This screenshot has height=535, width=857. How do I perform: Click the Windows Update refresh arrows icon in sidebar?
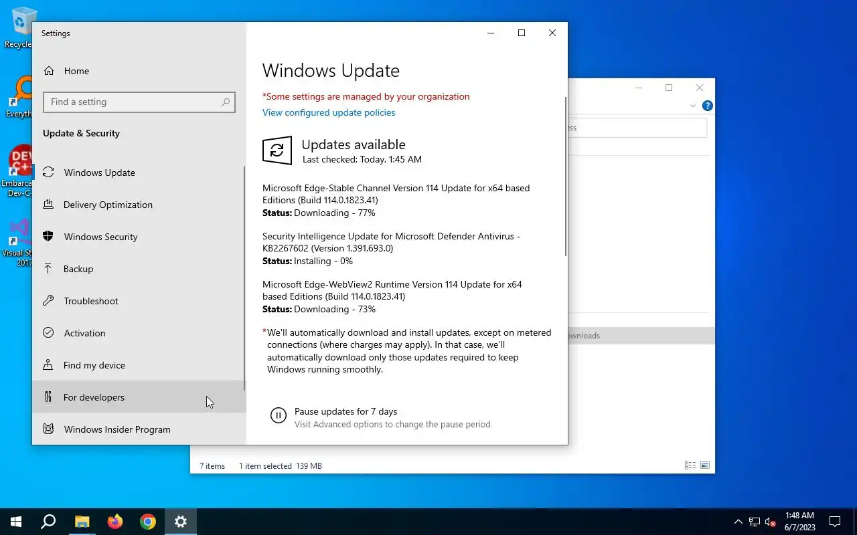48,173
